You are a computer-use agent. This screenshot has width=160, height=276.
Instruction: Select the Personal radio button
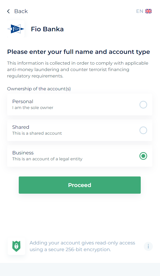tap(143, 105)
